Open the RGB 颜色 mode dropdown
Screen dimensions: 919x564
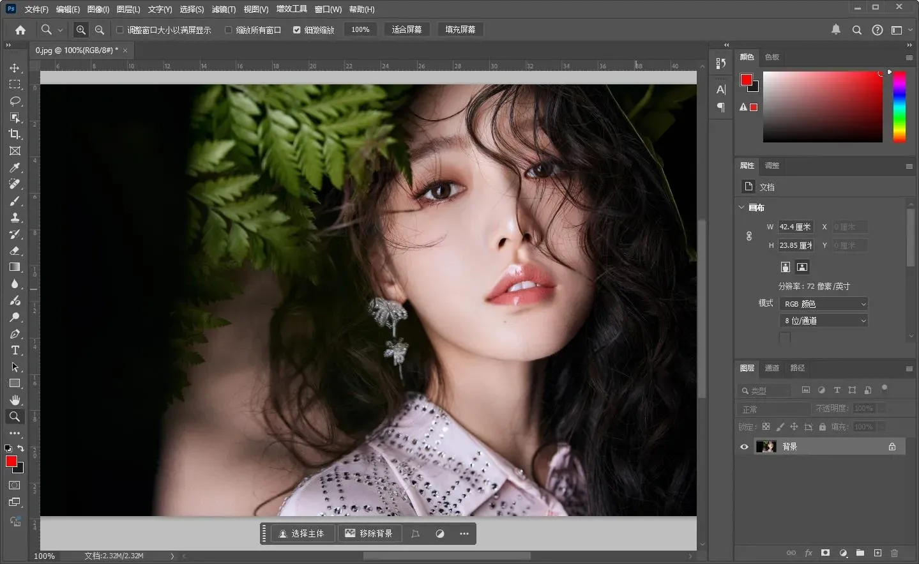(x=824, y=304)
